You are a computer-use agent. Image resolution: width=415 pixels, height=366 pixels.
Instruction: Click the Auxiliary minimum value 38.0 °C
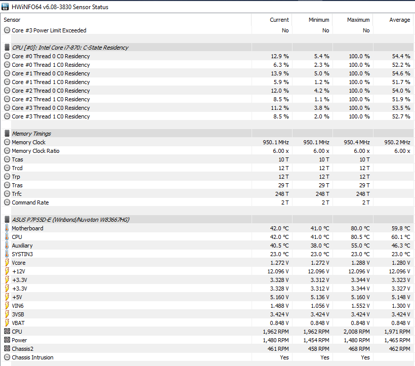pos(320,246)
